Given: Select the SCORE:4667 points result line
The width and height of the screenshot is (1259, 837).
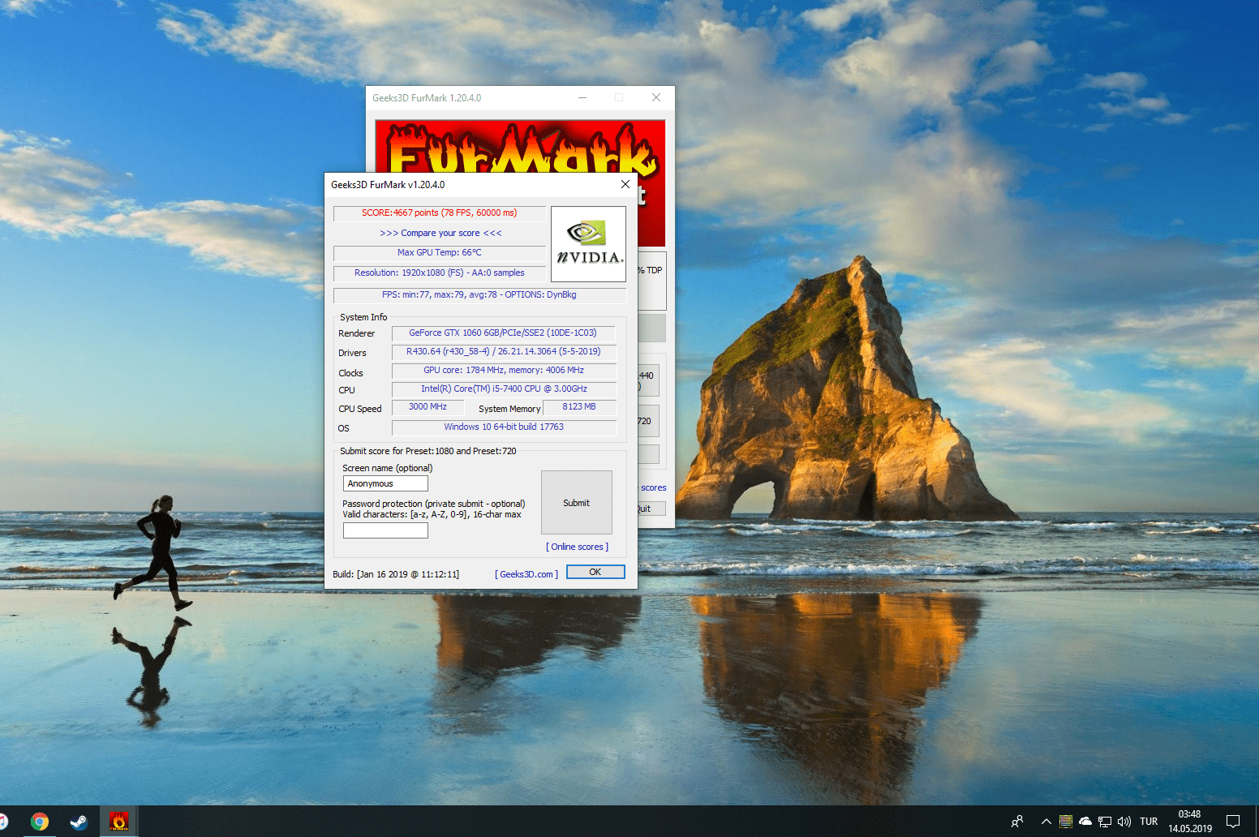Looking at the screenshot, I should (x=440, y=213).
